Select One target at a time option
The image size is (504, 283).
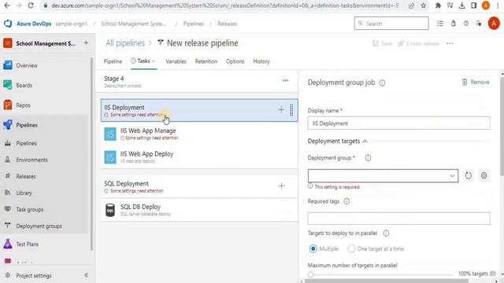tap(351, 248)
